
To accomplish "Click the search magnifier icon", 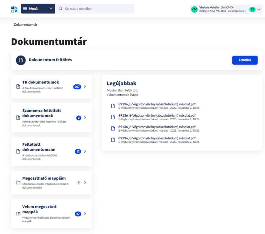I will (61, 9).
